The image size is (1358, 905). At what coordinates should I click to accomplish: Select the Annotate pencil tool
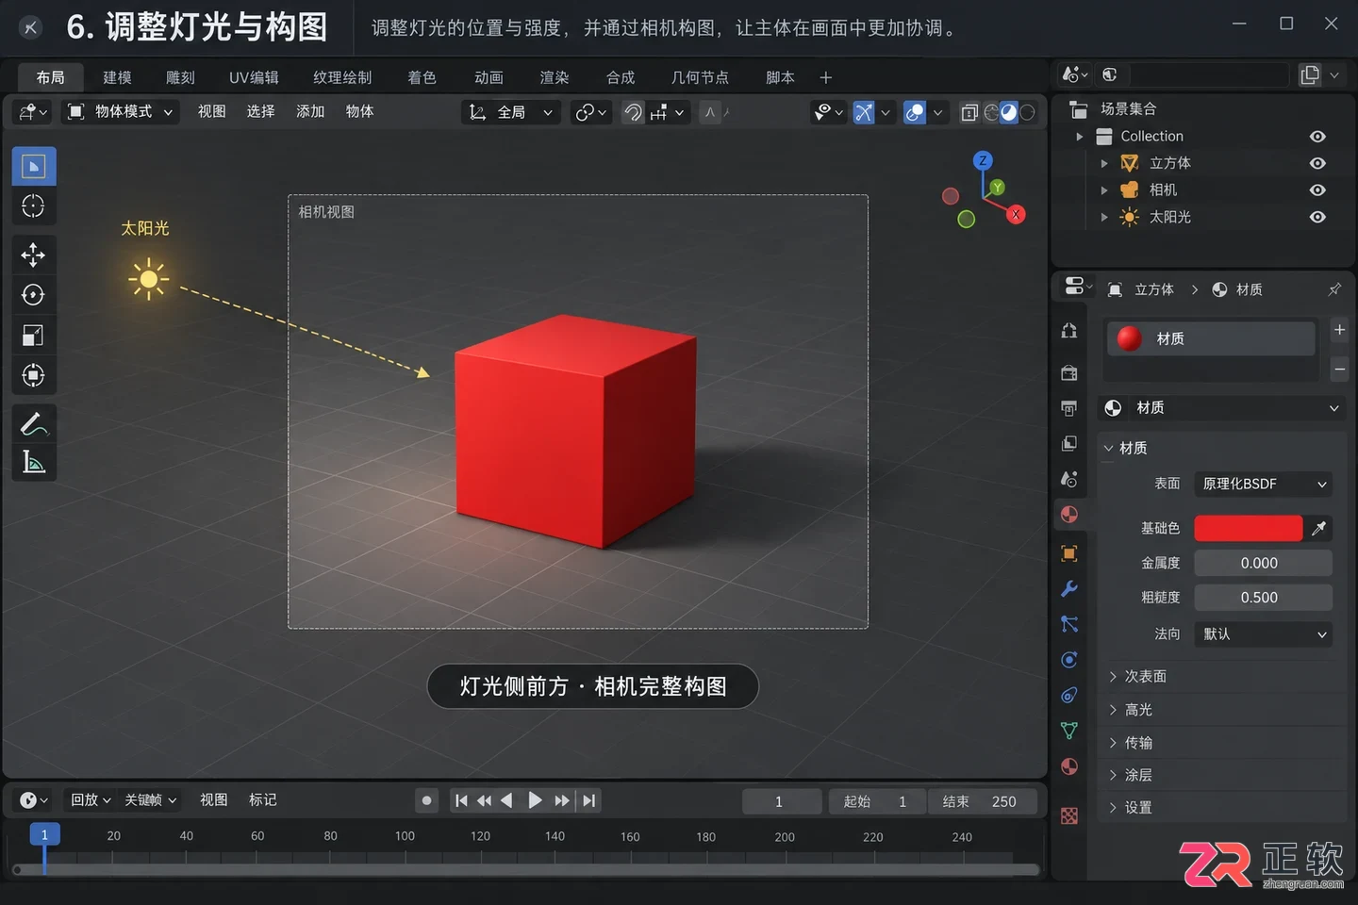(34, 424)
